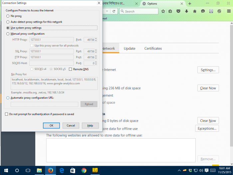
Task: Go to Home page icon
Action: coord(195,11)
